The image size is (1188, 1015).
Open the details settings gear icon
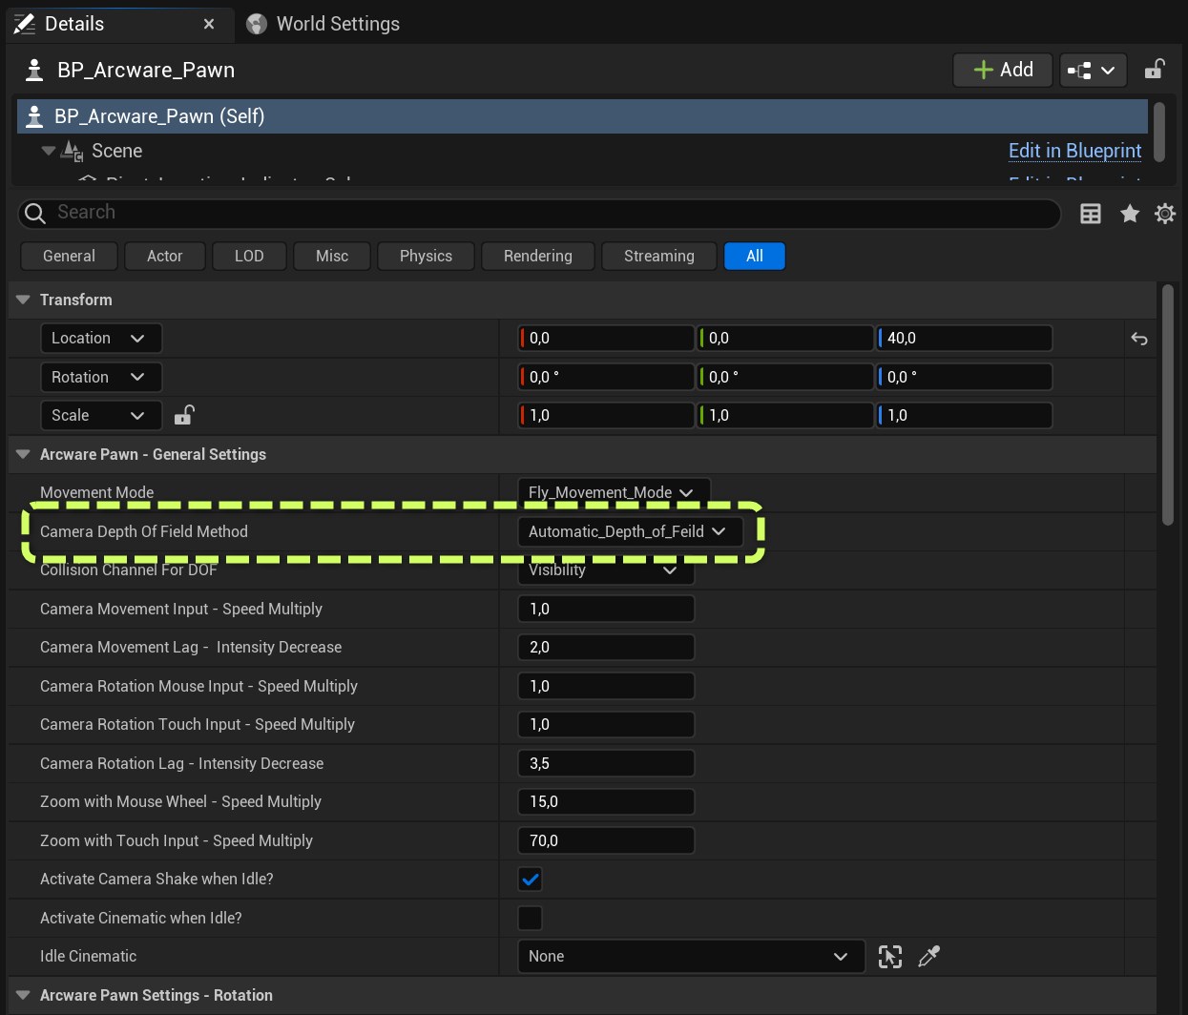(x=1164, y=214)
